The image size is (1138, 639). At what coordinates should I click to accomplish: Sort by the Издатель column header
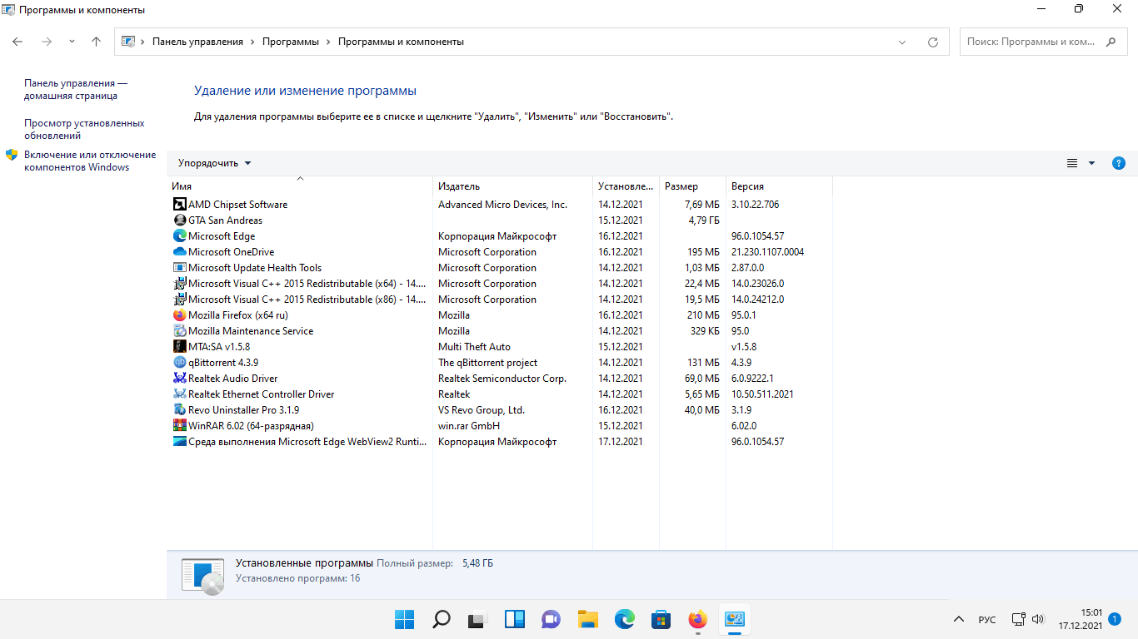[x=512, y=186]
